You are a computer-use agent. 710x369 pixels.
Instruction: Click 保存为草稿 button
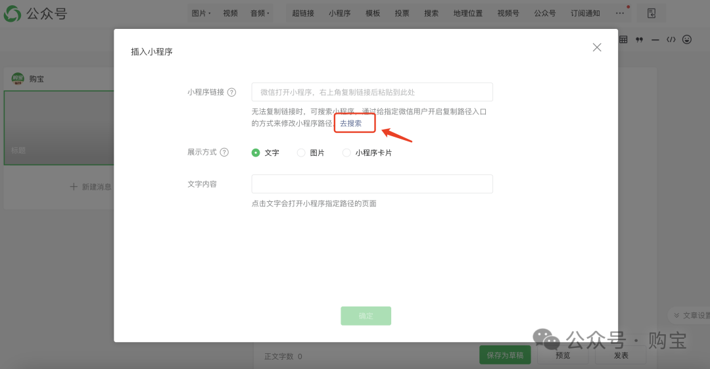tap(505, 355)
